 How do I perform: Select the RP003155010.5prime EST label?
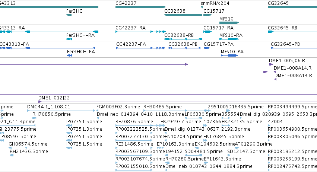point(140,166)
